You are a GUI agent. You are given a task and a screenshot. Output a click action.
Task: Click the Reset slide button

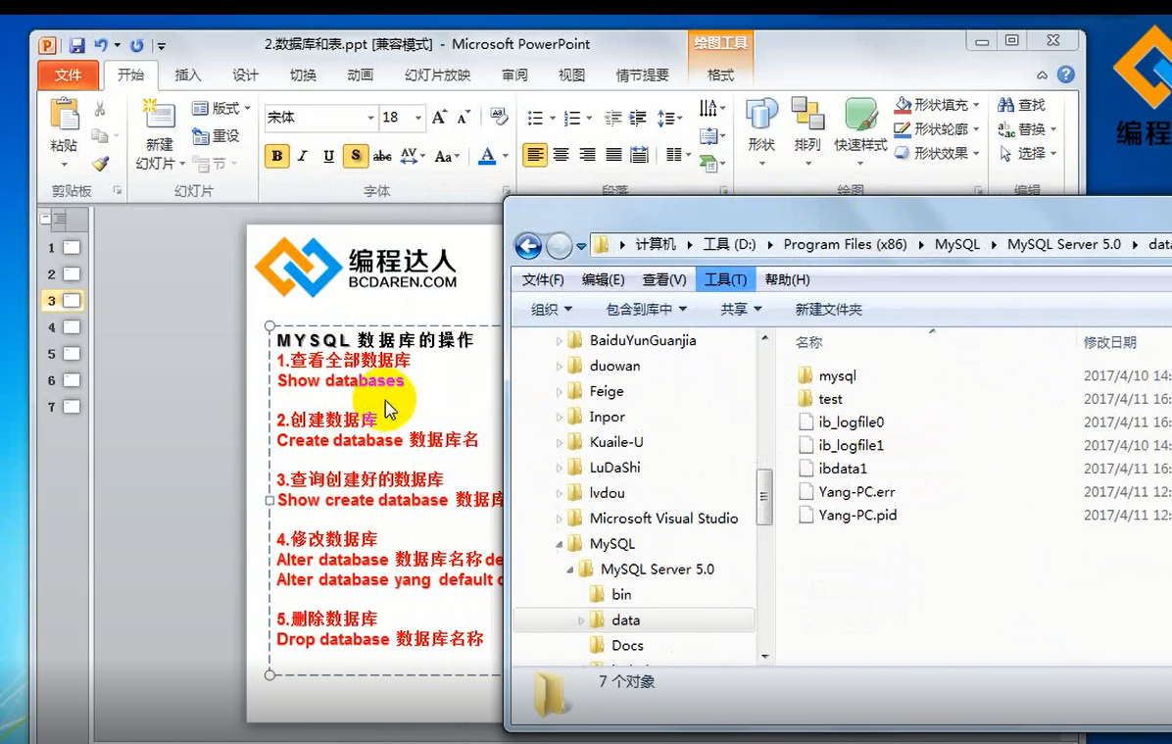pyautogui.click(x=216, y=136)
